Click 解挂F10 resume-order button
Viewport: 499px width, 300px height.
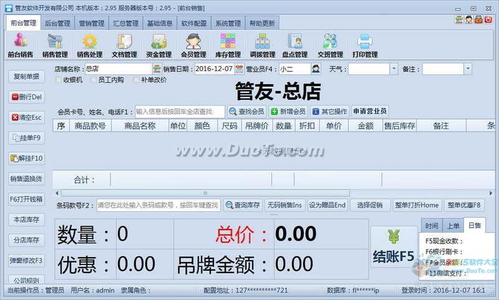pos(26,158)
